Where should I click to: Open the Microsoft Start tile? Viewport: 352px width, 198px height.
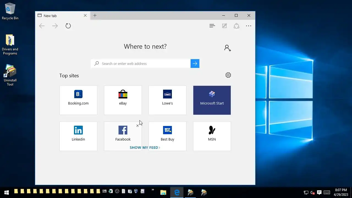pyautogui.click(x=212, y=100)
